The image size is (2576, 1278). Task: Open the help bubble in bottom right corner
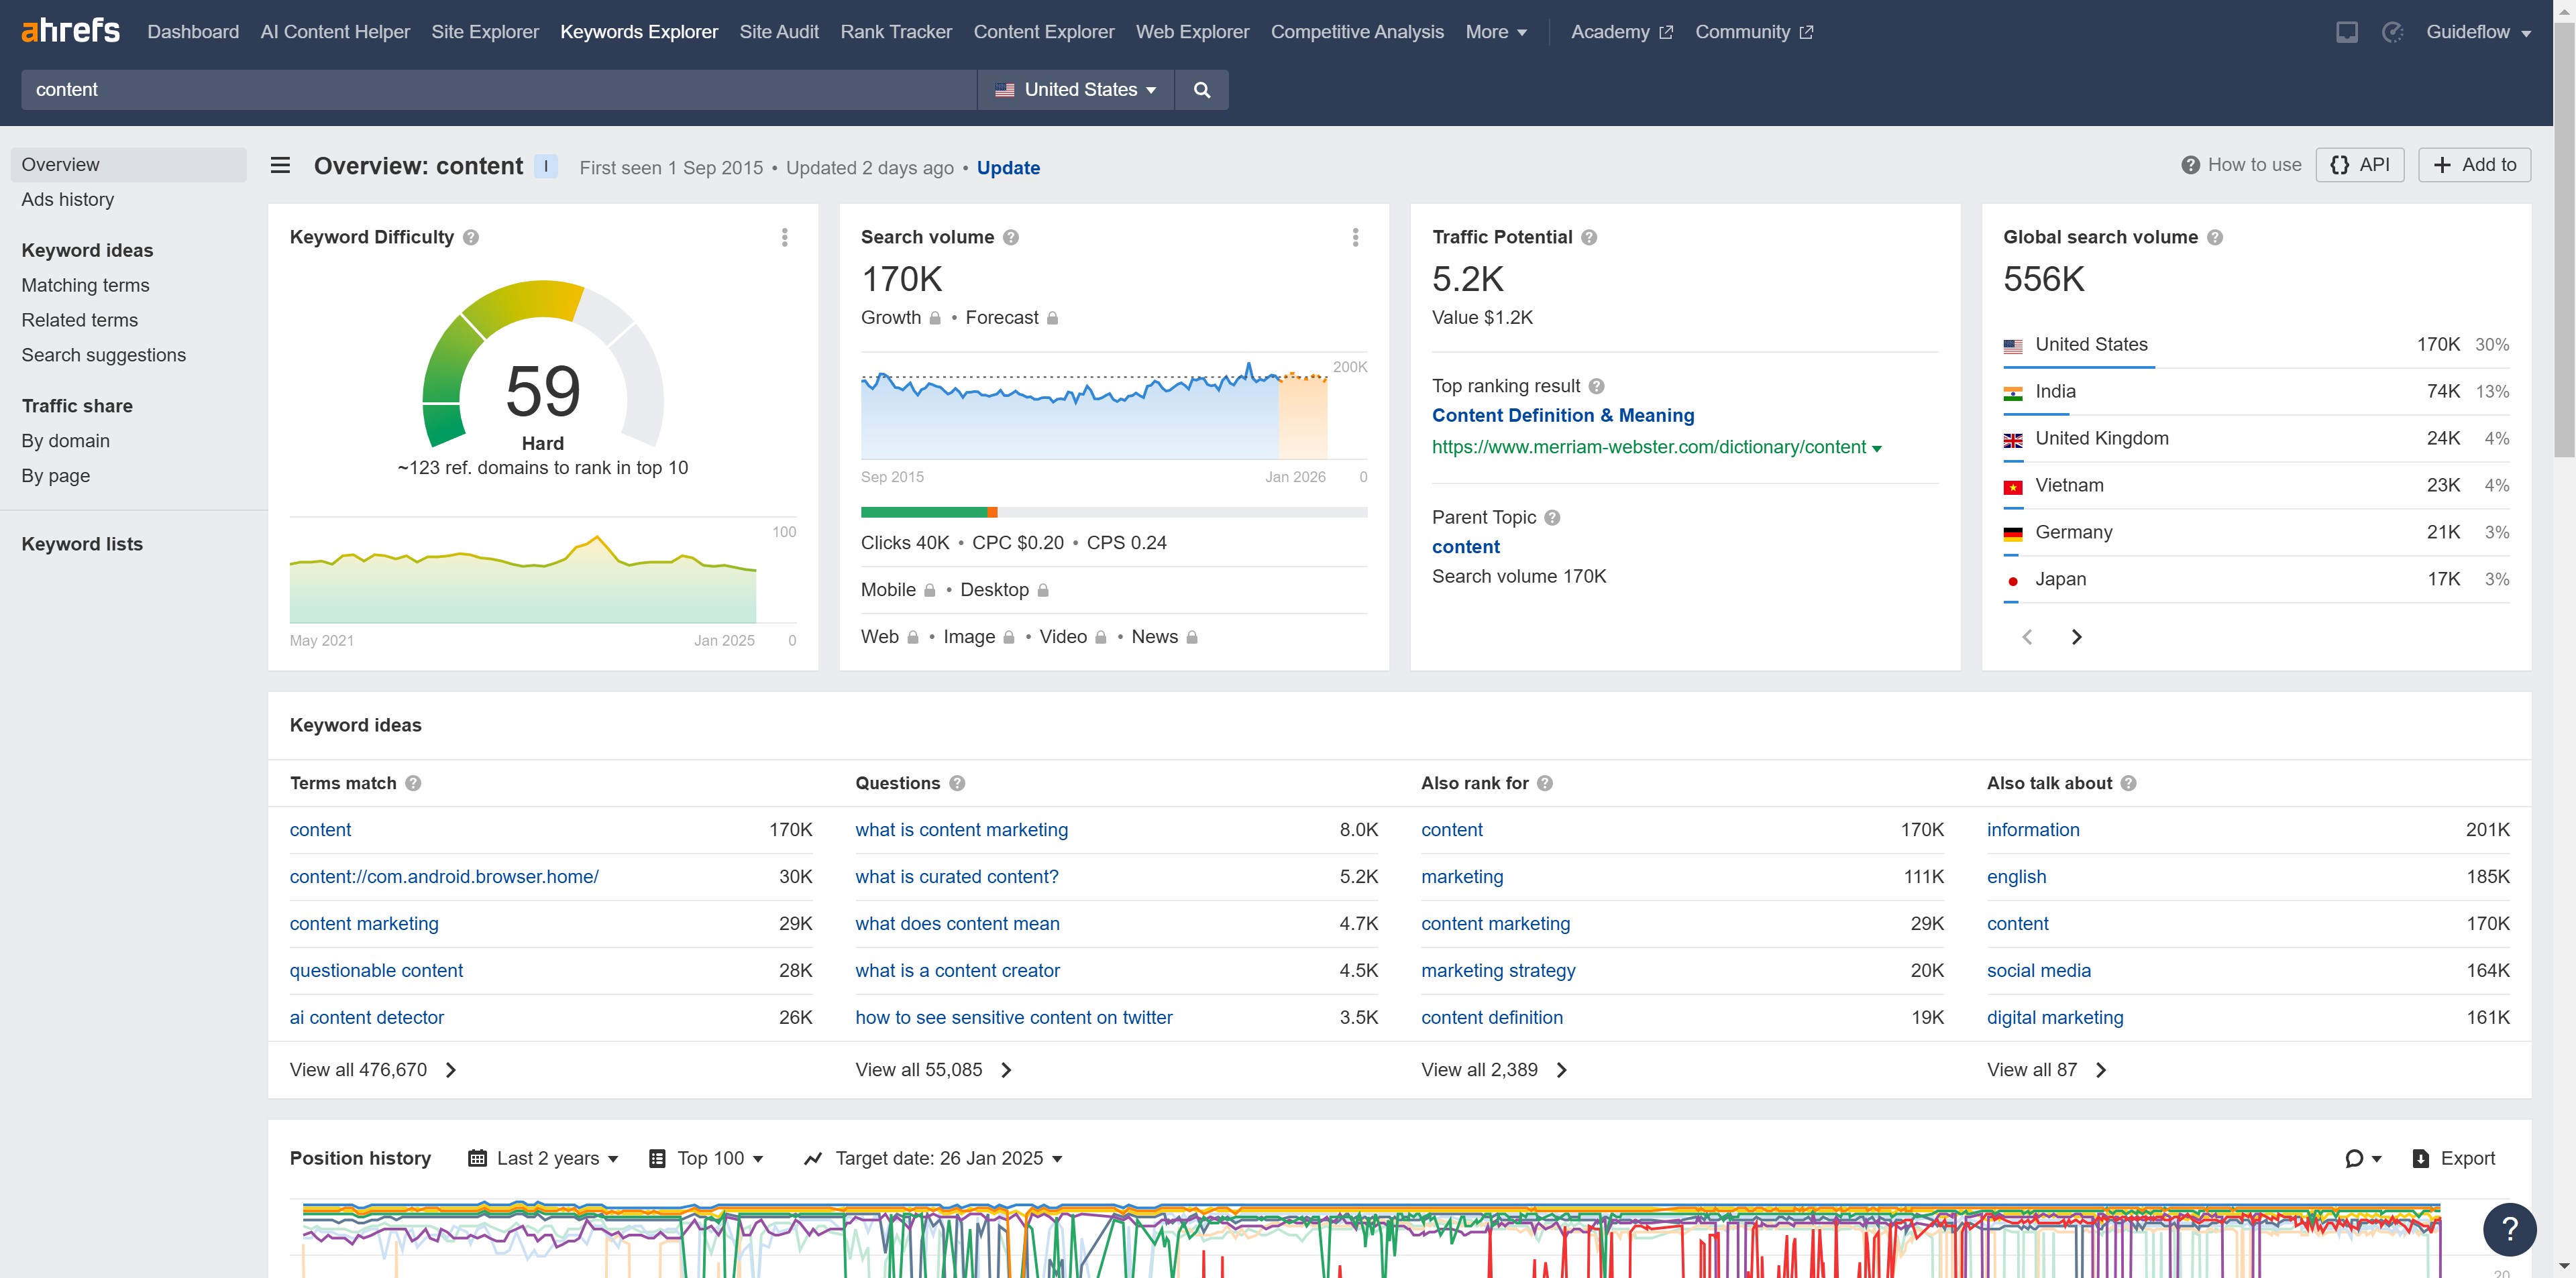(2509, 1229)
